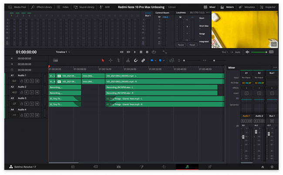Open the Loudness panel options menu

click(208, 13)
